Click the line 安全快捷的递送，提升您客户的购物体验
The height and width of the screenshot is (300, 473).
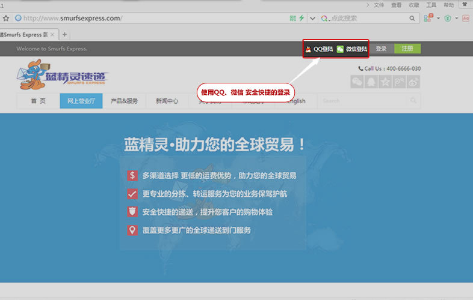(x=208, y=212)
